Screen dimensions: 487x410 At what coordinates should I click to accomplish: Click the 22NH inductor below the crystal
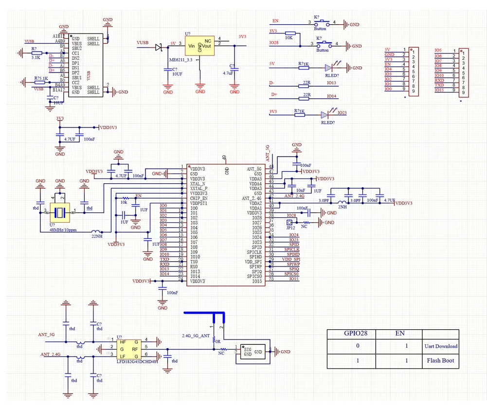click(96, 232)
